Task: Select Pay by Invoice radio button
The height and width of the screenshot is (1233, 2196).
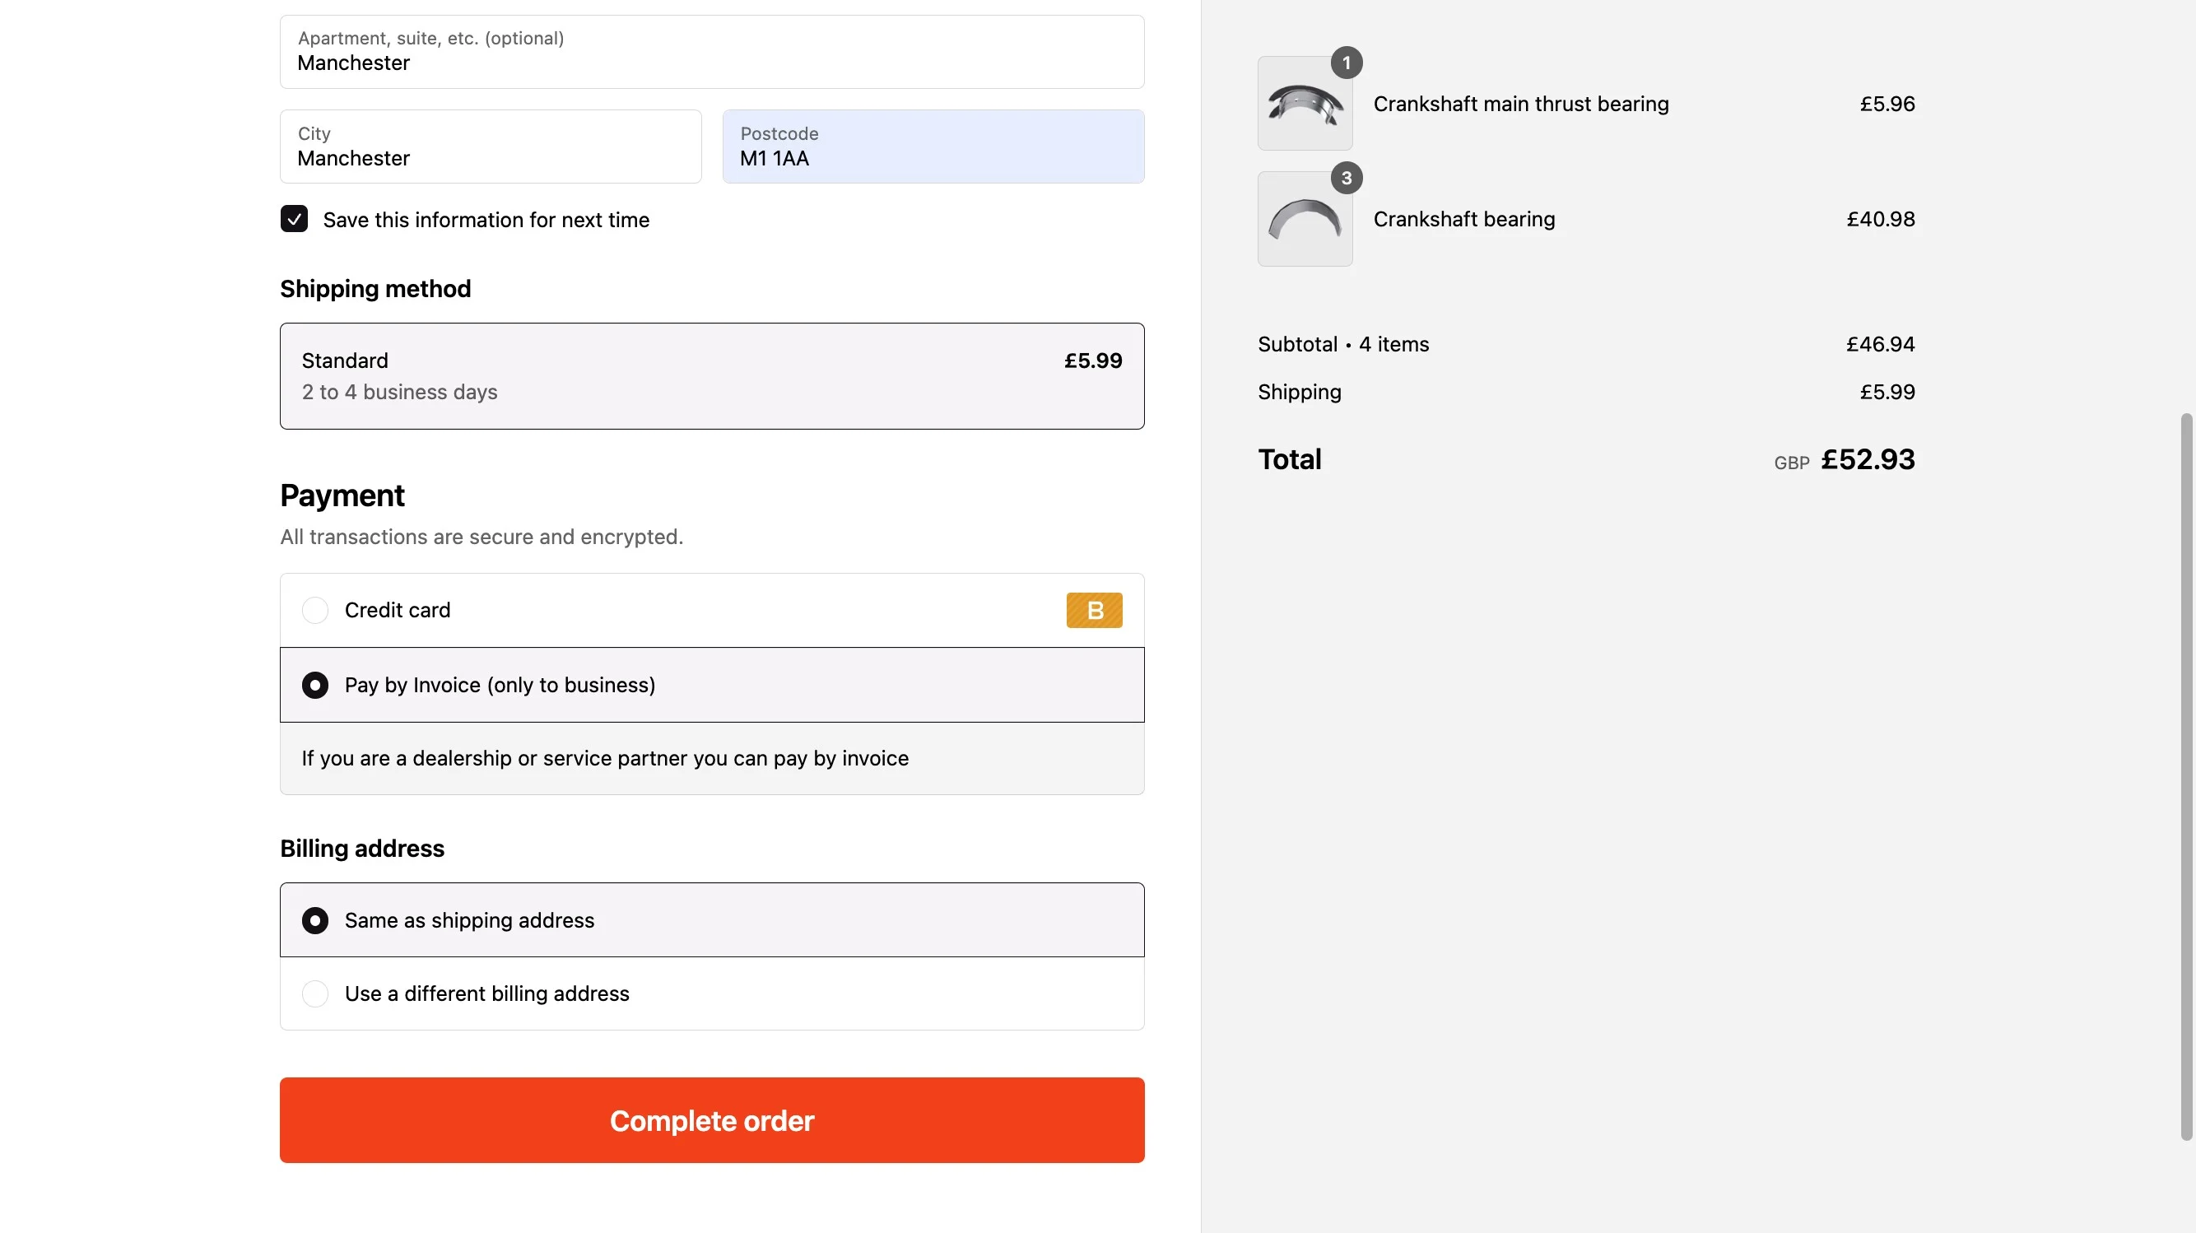Action: coord(314,685)
